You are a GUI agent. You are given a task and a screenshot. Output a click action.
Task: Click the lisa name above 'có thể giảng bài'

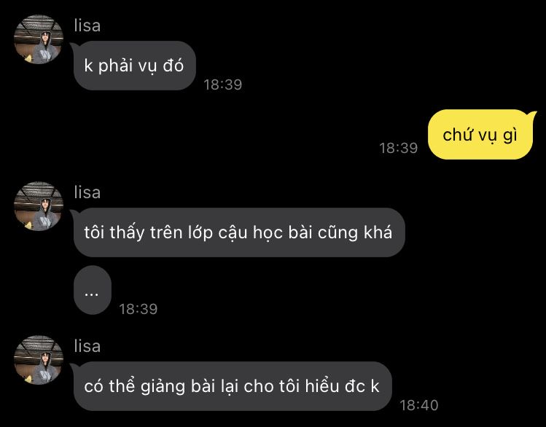[x=87, y=347]
